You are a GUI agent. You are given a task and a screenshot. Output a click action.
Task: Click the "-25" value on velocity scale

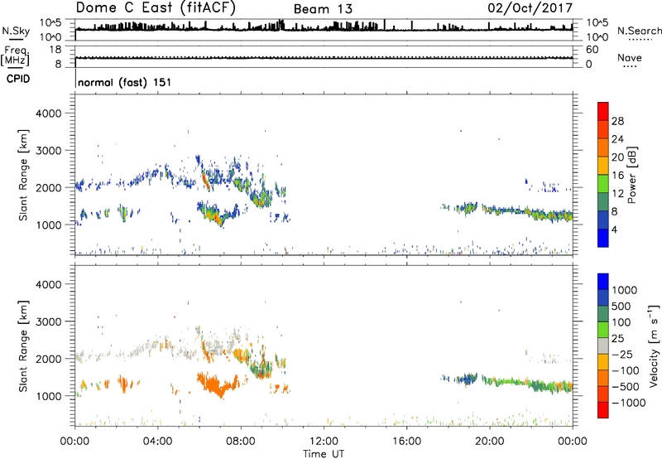pyautogui.click(x=622, y=354)
